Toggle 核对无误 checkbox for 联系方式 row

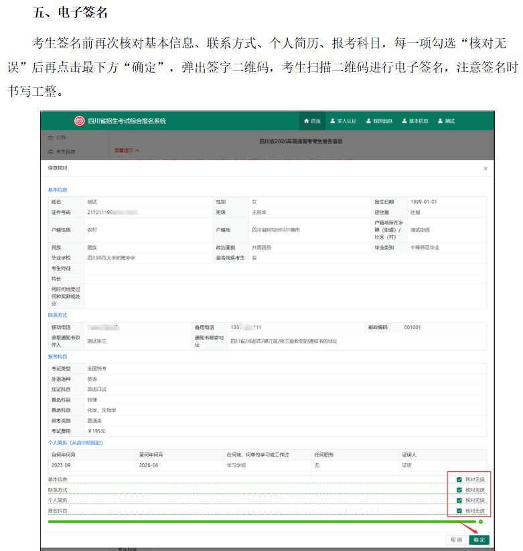(459, 490)
